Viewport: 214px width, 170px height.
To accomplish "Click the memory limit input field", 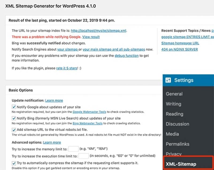I will tap(73, 149).
